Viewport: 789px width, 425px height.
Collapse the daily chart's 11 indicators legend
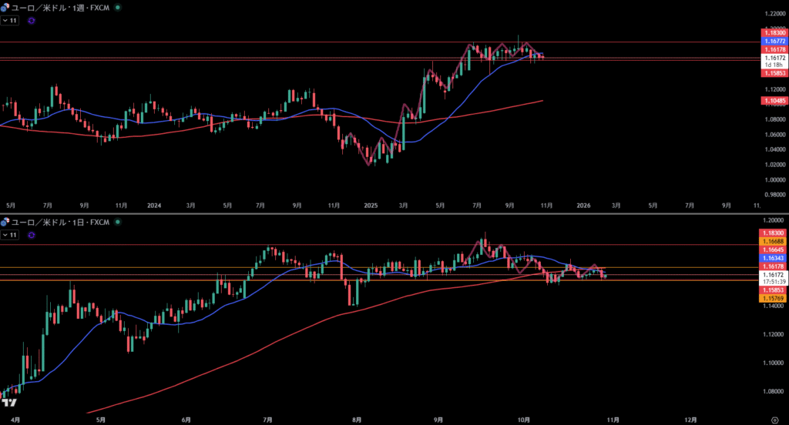[10, 235]
